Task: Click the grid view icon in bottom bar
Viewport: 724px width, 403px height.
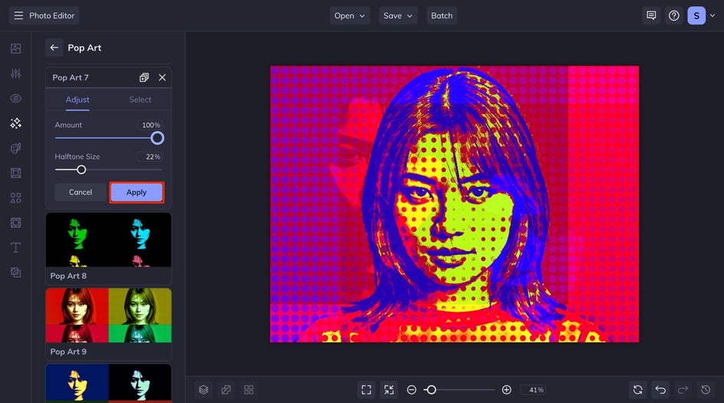Action: 248,390
